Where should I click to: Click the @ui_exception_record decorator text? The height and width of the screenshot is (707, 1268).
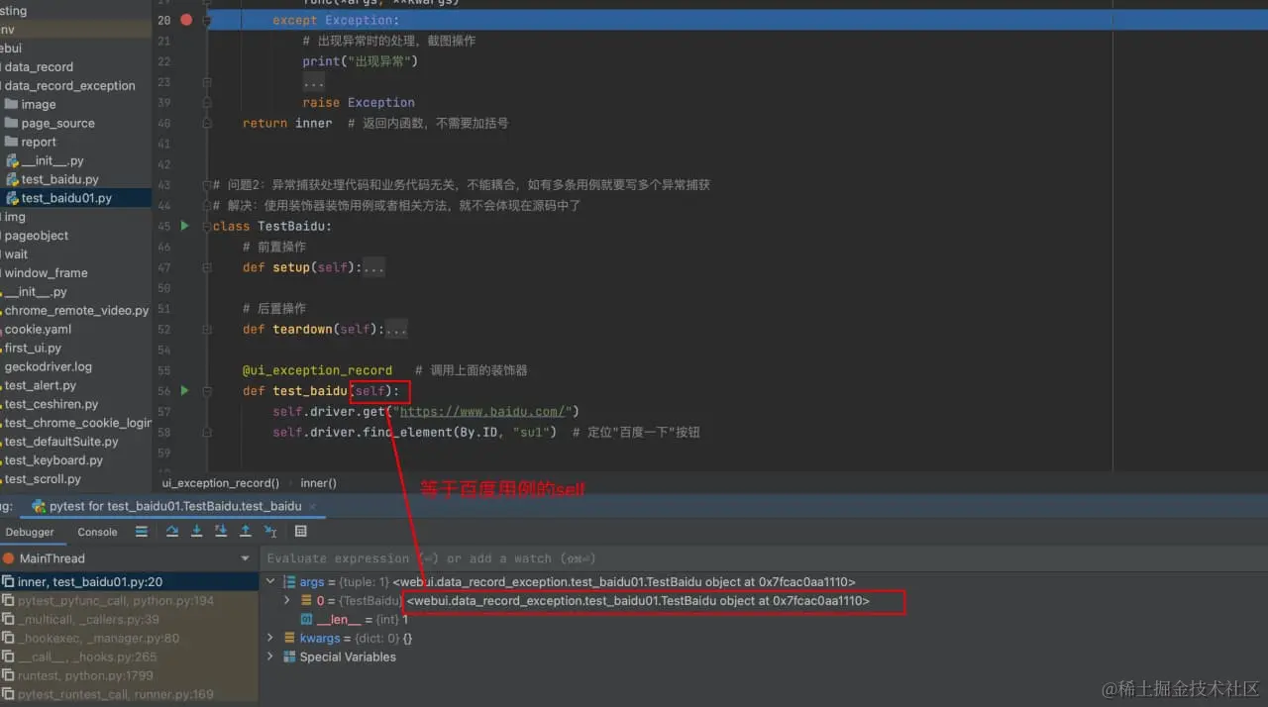(317, 370)
